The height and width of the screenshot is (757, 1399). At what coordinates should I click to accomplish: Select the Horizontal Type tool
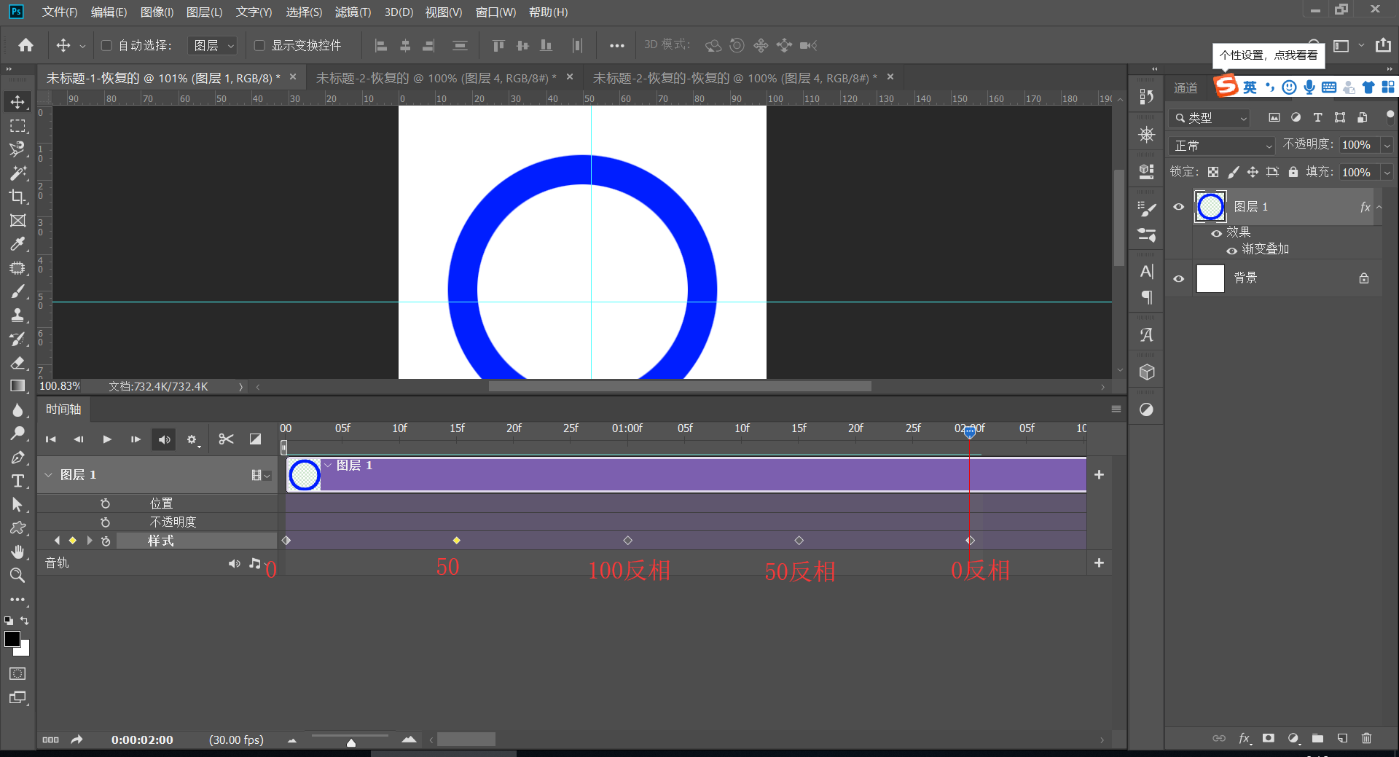[x=17, y=481]
